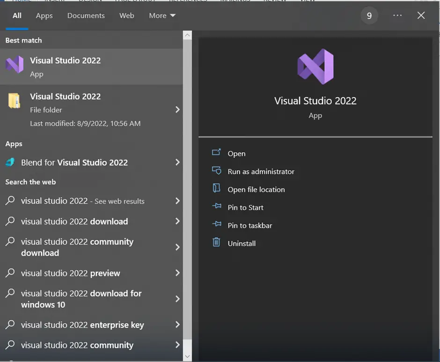Click 'Last modified: 8/9/2022, 10:56 AM' text

pyautogui.click(x=85, y=123)
